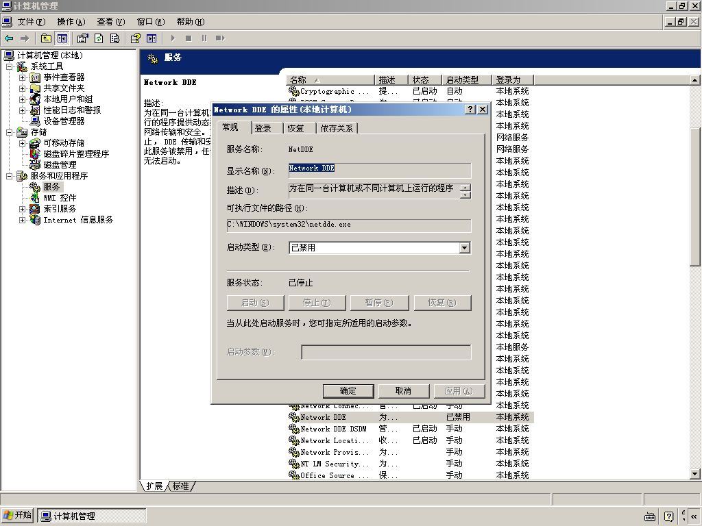Click the Refresh toolbar icon
This screenshot has height=526, width=702.
pyautogui.click(x=99, y=38)
